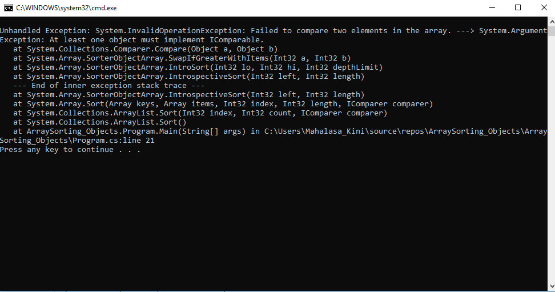Close the command prompt window

click(x=544, y=8)
